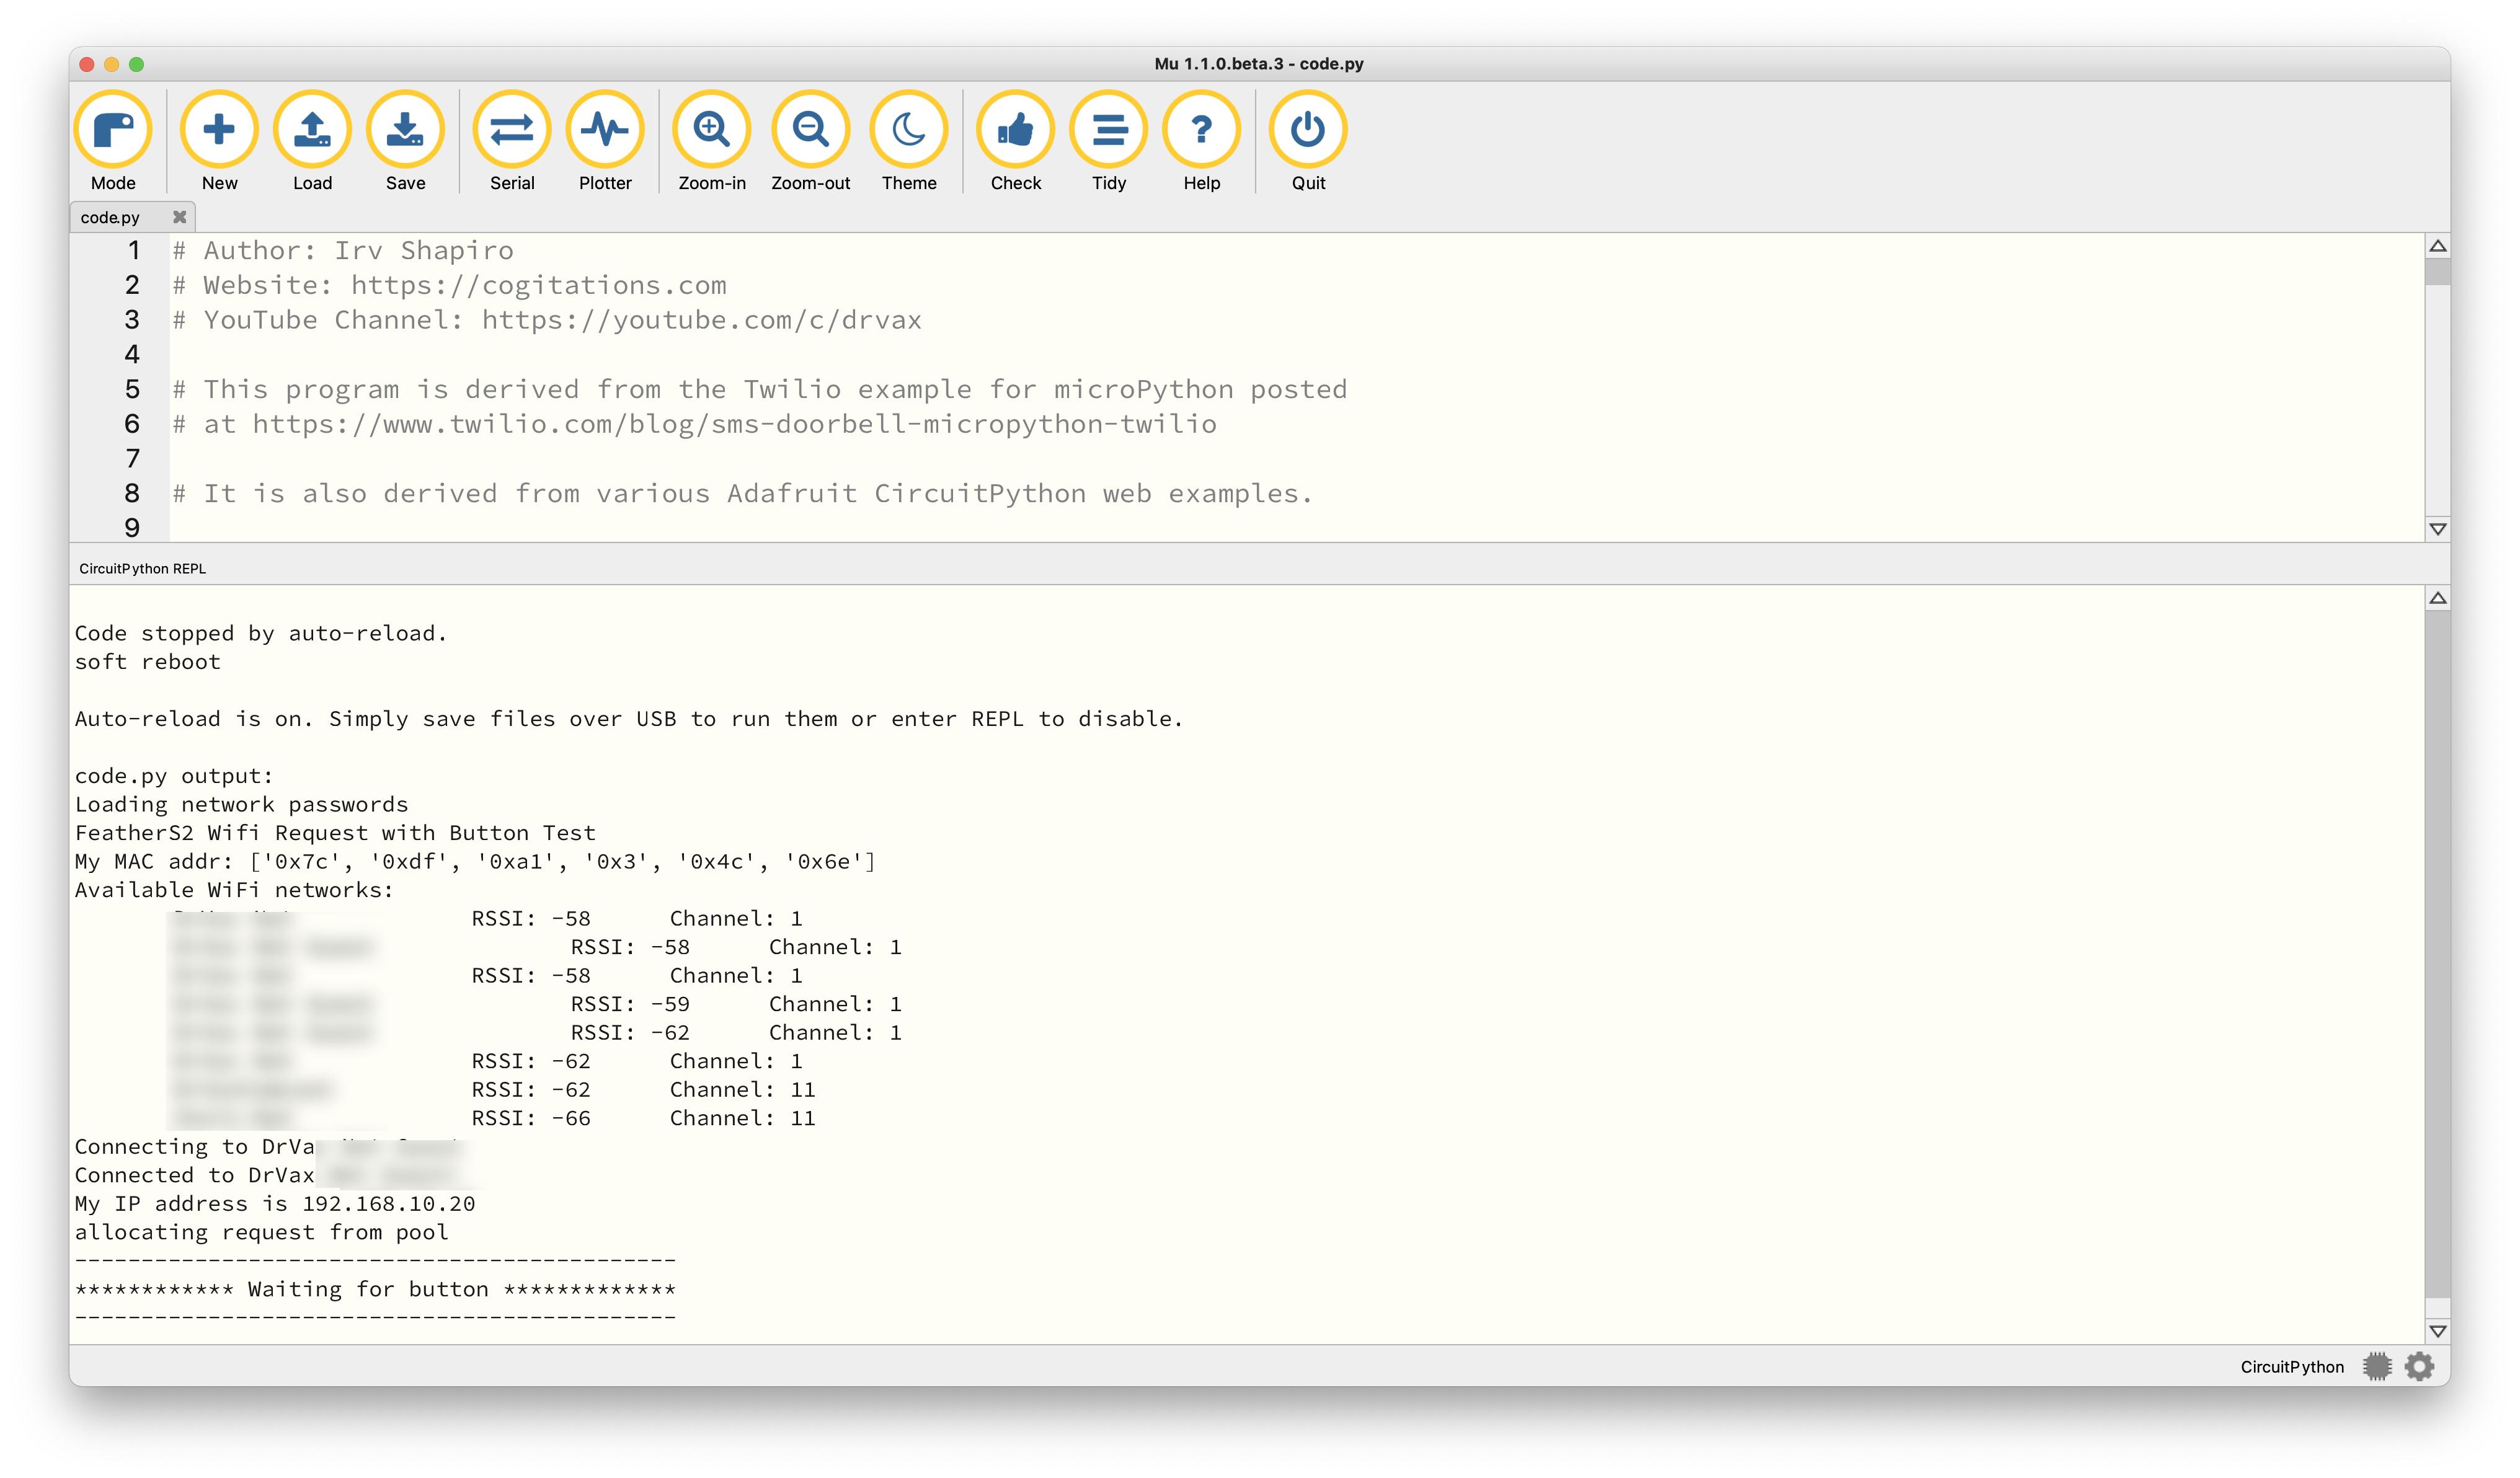Save the current code.py file

click(x=405, y=141)
